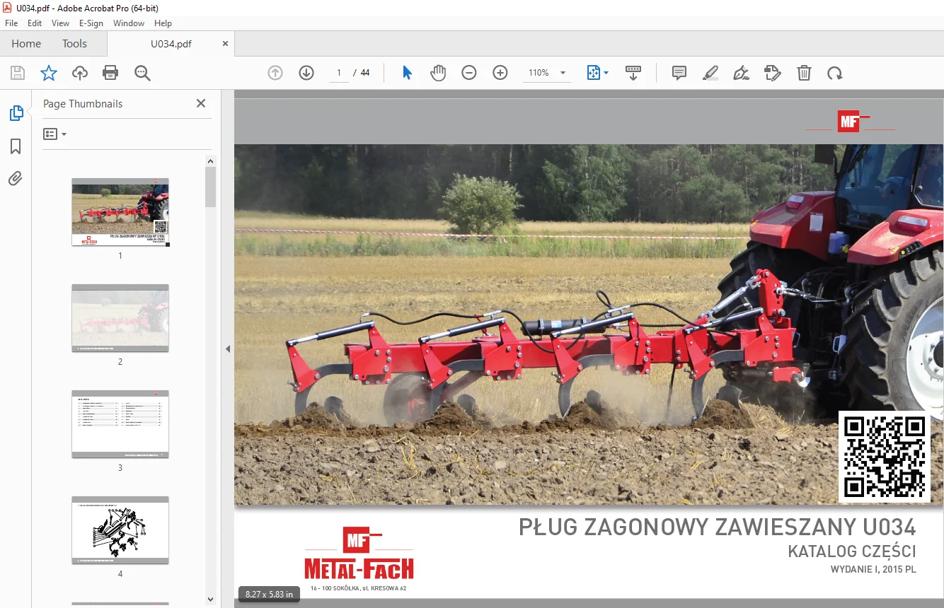Screen dimensions: 944x608
Task: Open the File menu
Action: point(11,23)
